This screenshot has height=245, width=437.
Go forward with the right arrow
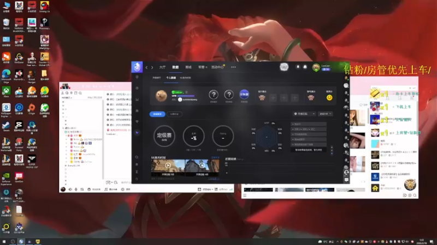(152, 68)
